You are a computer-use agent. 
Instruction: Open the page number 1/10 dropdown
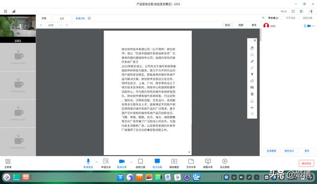point(54,25)
